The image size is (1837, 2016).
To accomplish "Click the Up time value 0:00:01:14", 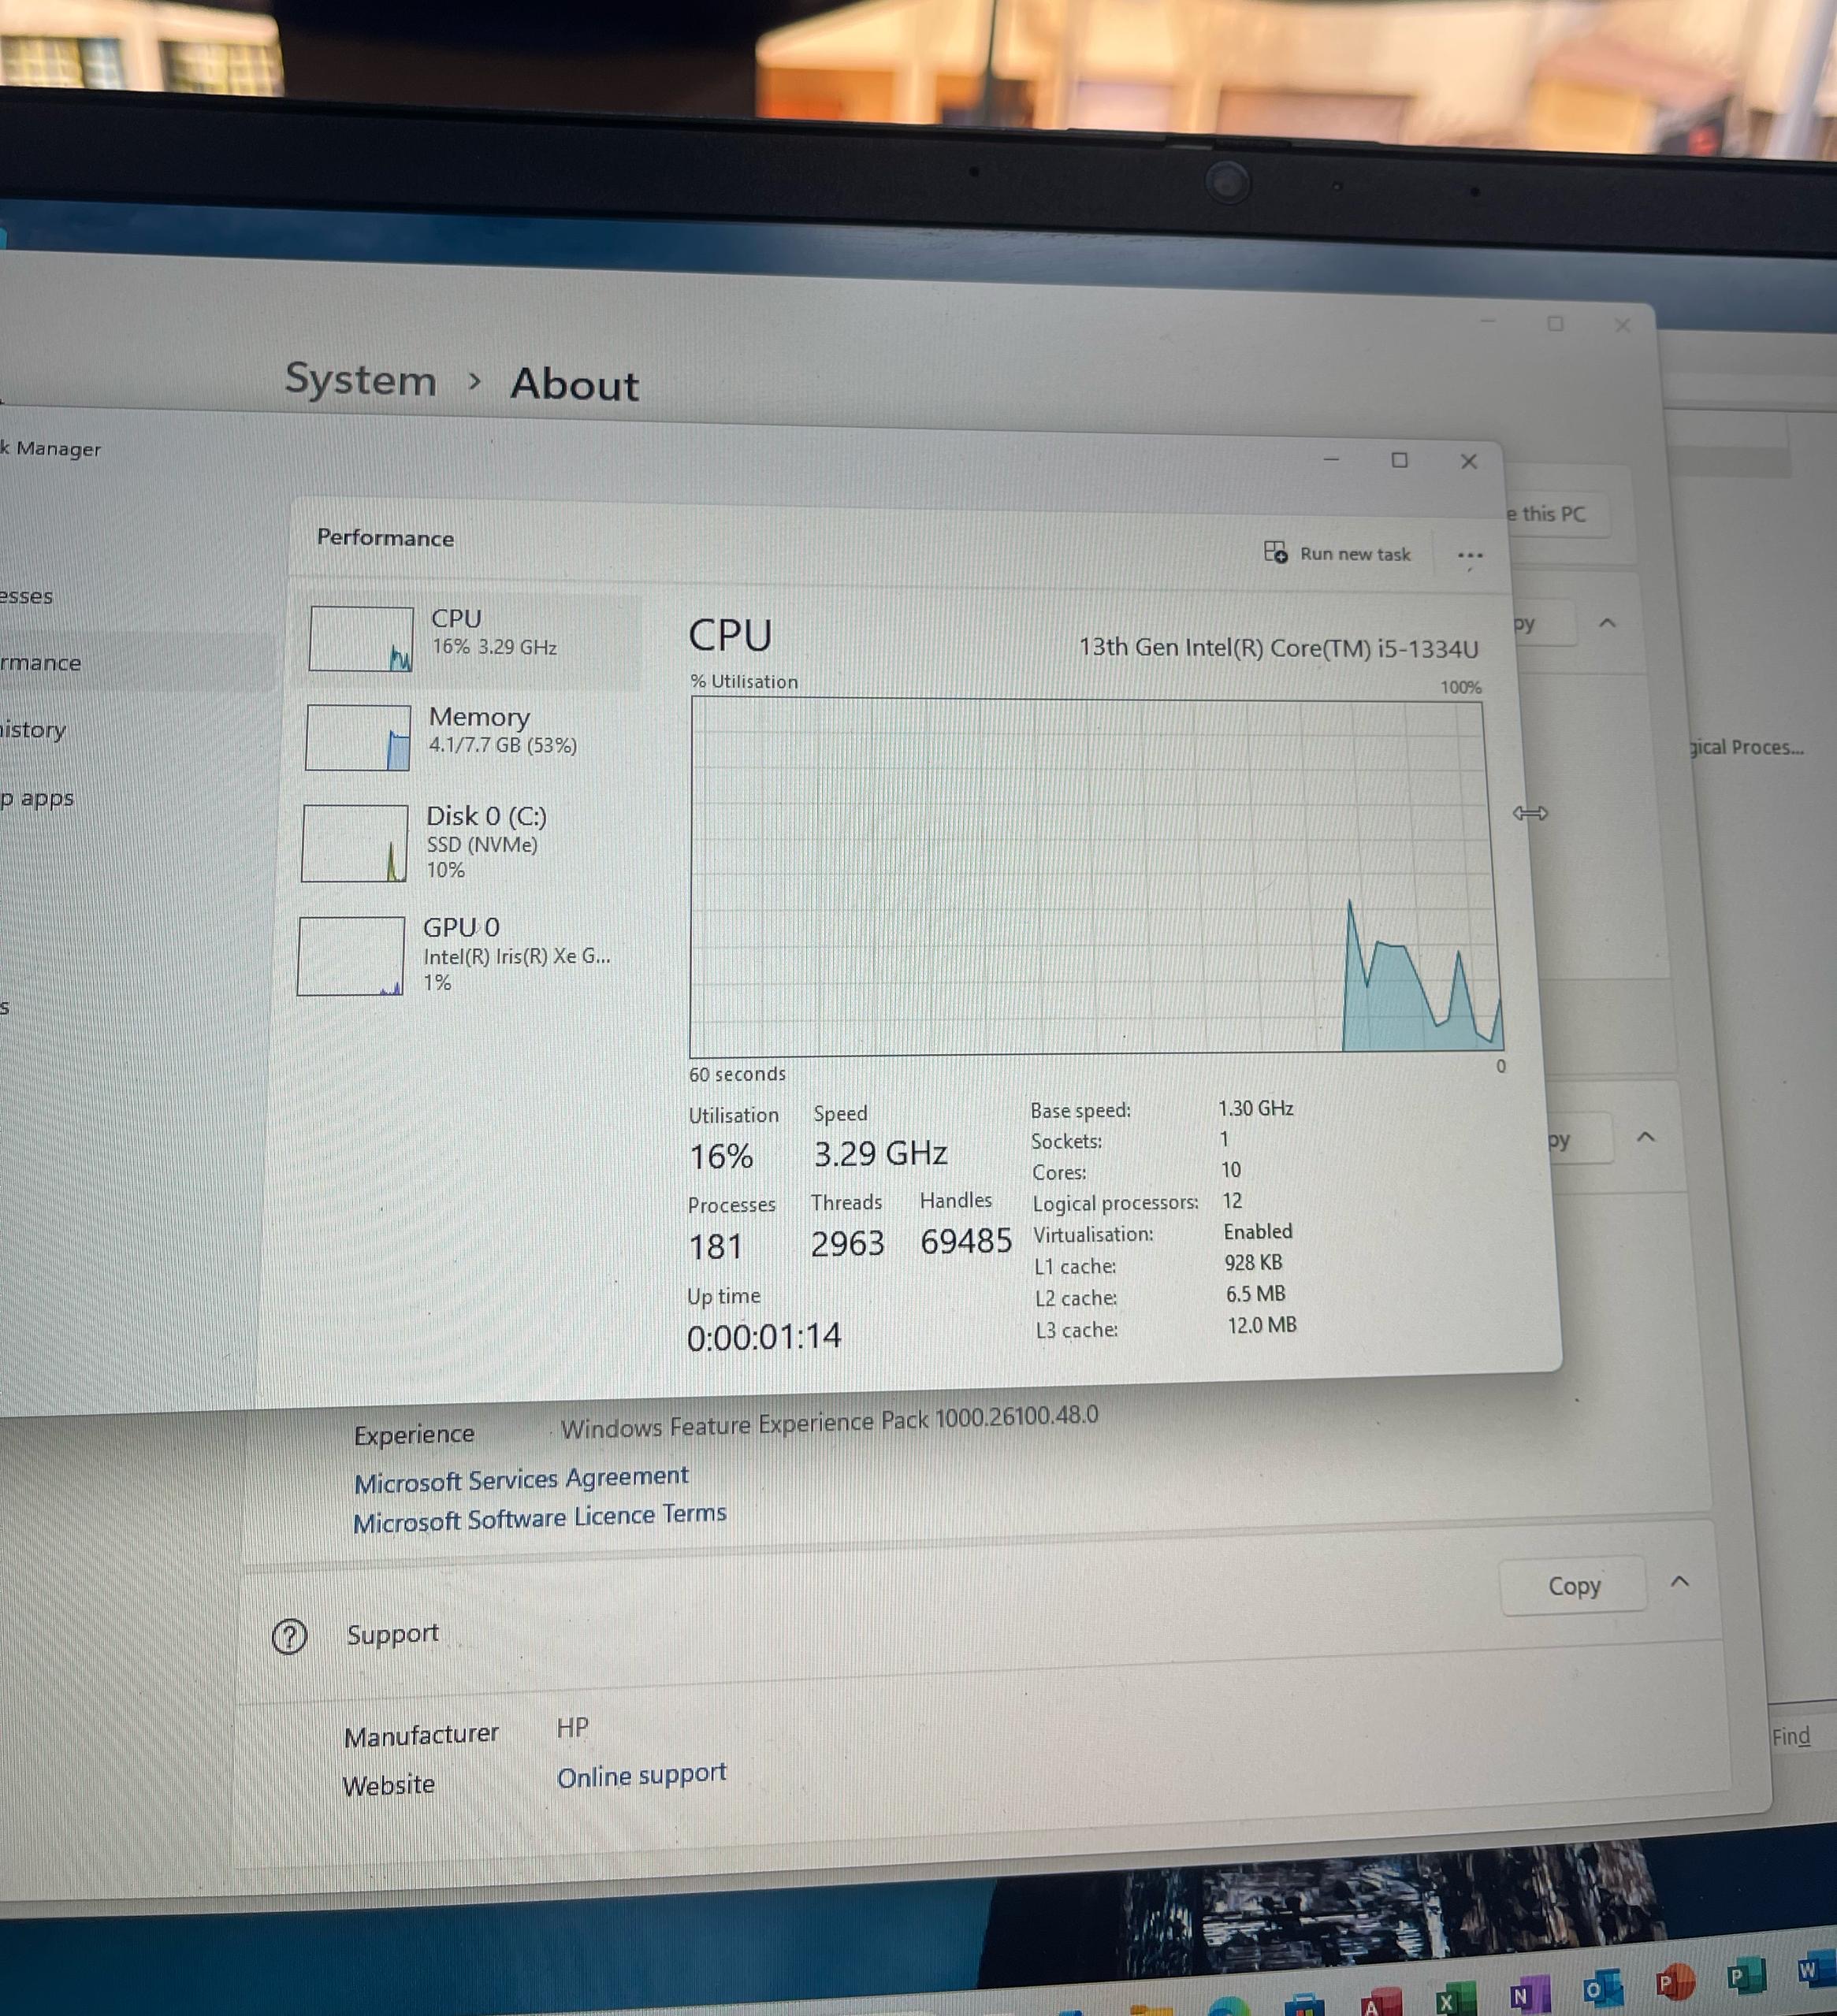I will [764, 1336].
